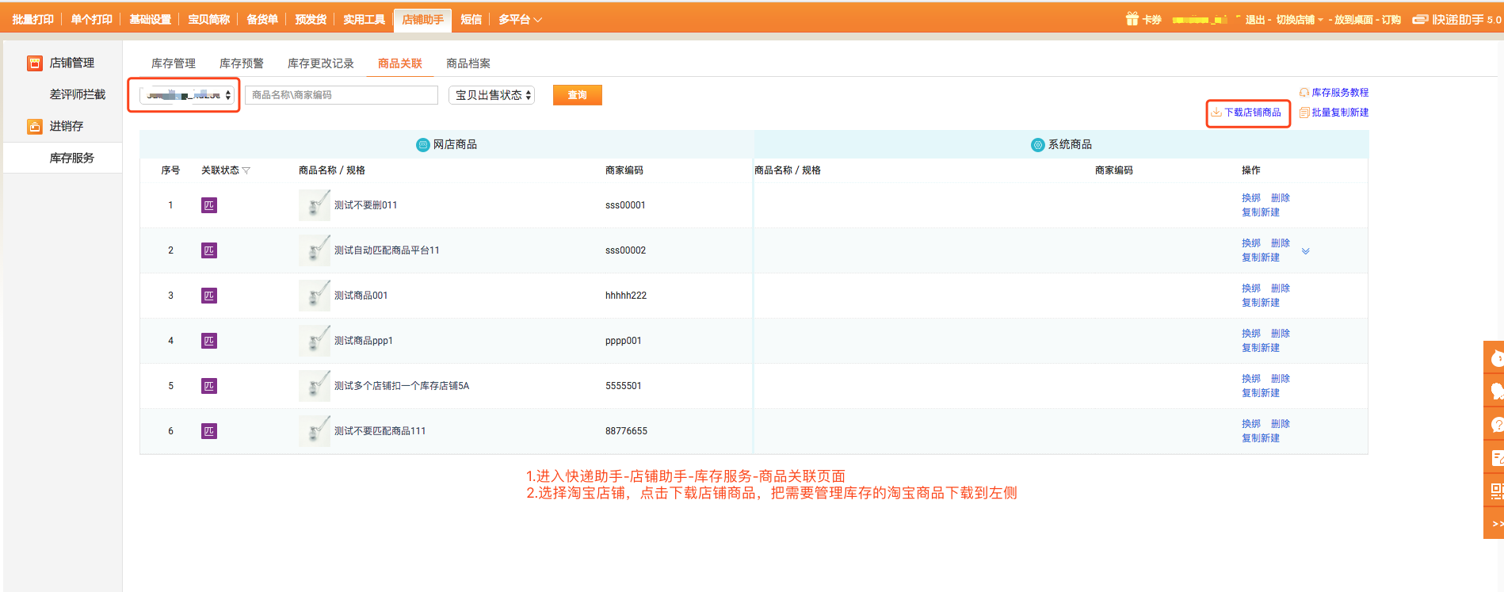
Task: Expand the 多平台 menu
Action: click(520, 19)
